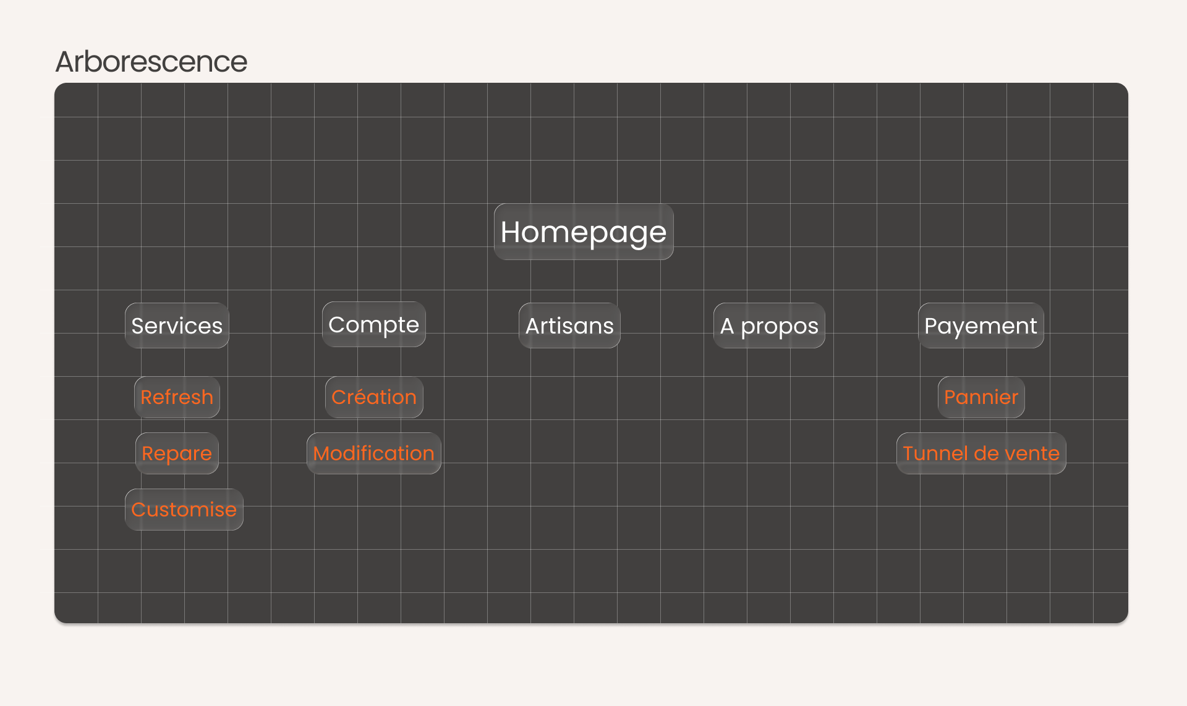Select the Compte node

tap(374, 325)
